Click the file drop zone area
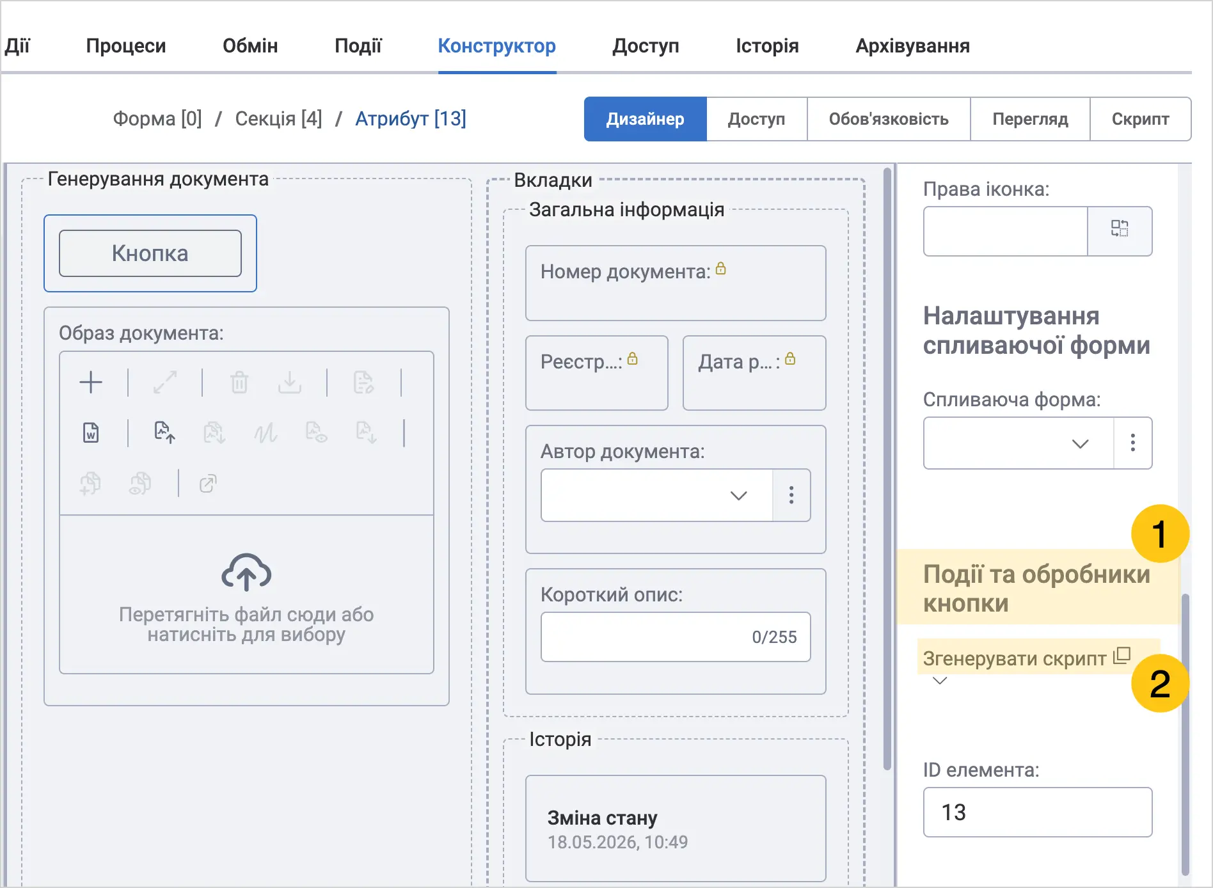1213x888 pixels. (246, 595)
